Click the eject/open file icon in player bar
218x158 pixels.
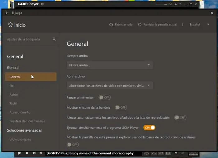176,153
